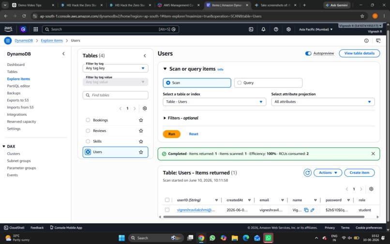Favorite the Reviews table star
The width and height of the screenshot is (390, 244).
141,131
